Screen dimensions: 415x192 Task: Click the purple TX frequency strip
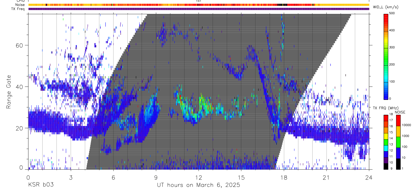(198, 9)
